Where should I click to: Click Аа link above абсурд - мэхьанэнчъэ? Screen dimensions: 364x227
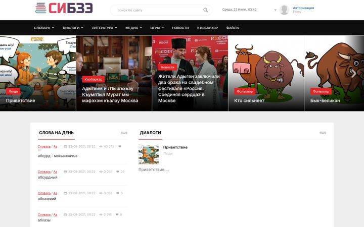[55, 147]
